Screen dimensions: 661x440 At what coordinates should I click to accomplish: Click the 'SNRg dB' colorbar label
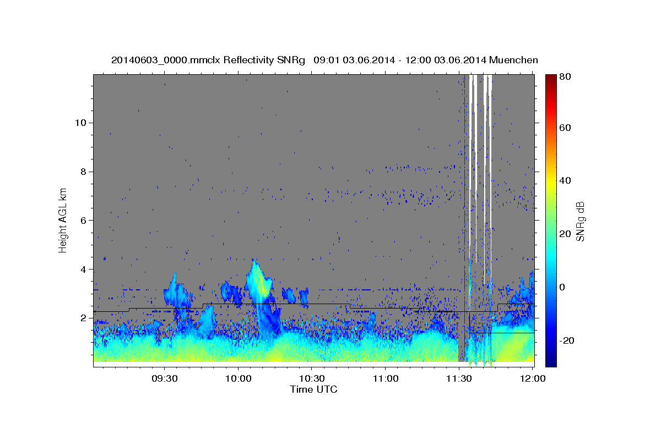[579, 221]
